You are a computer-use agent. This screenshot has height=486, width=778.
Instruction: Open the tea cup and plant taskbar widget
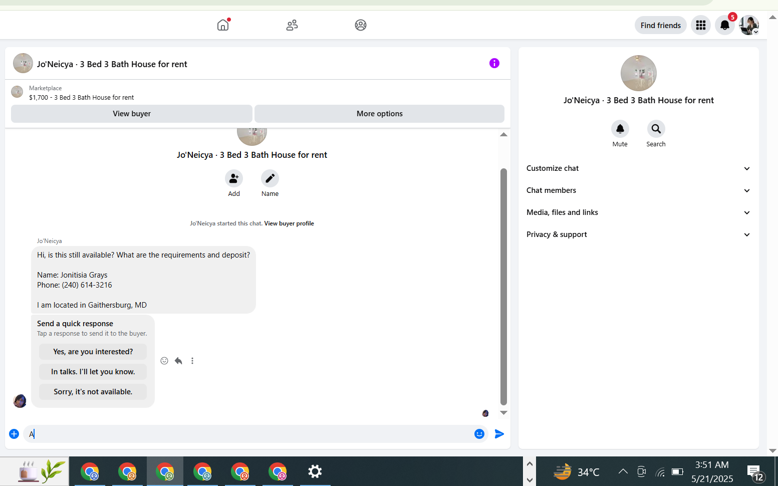tap(42, 471)
